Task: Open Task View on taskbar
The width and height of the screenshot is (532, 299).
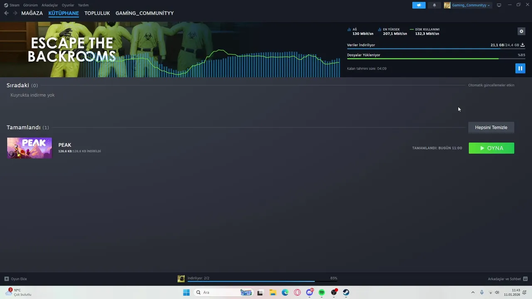Action: tap(260, 292)
